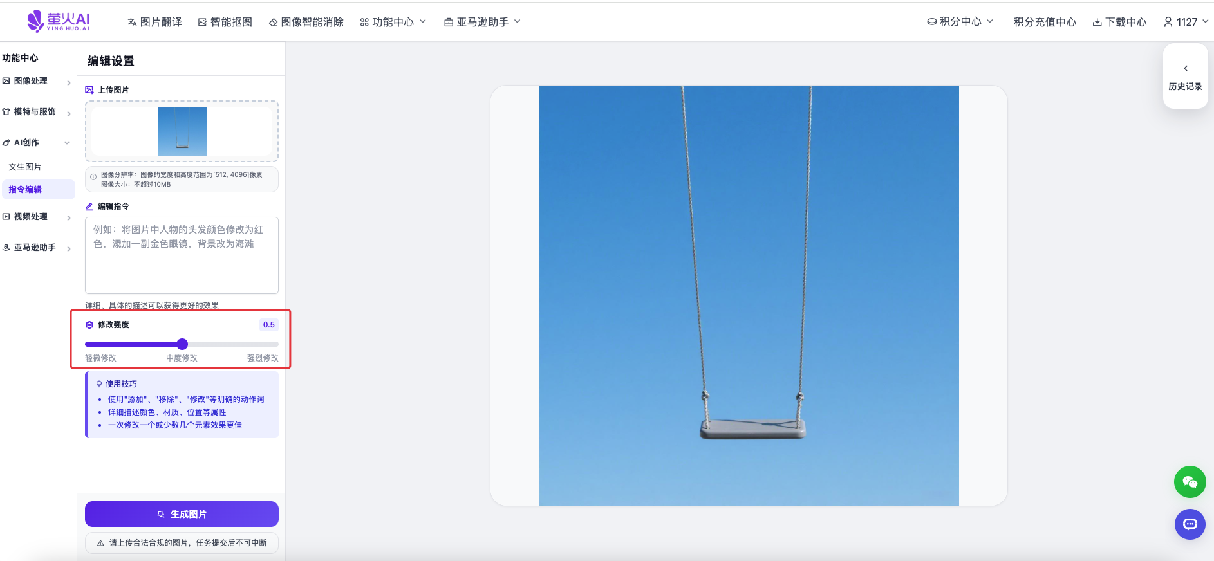1214x561 pixels.
Task: Click the 修改强度 slider handle
Action: pyautogui.click(x=182, y=344)
